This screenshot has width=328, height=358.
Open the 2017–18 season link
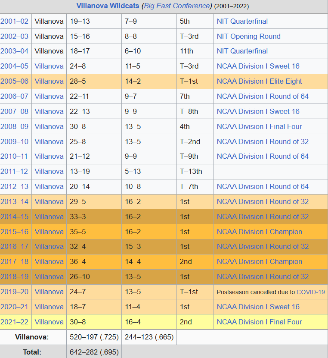pos(14,261)
